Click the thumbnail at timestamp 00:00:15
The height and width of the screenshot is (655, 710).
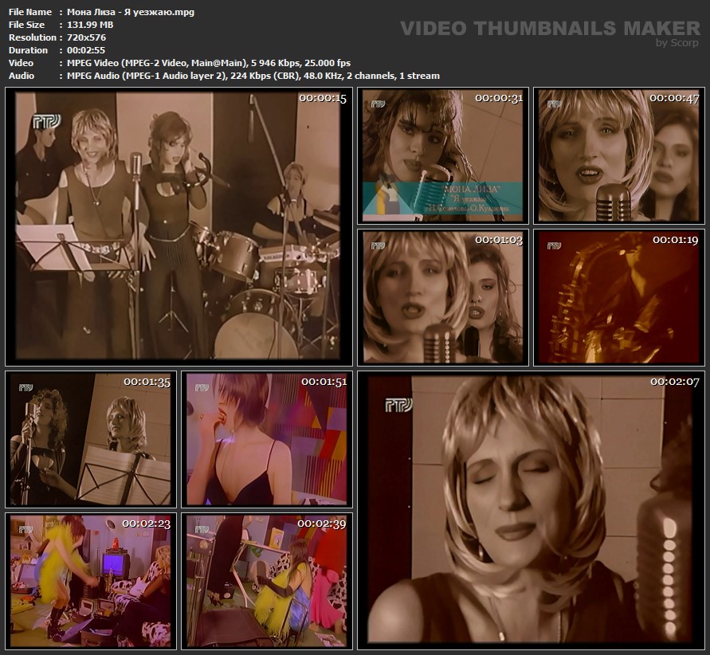click(x=178, y=226)
